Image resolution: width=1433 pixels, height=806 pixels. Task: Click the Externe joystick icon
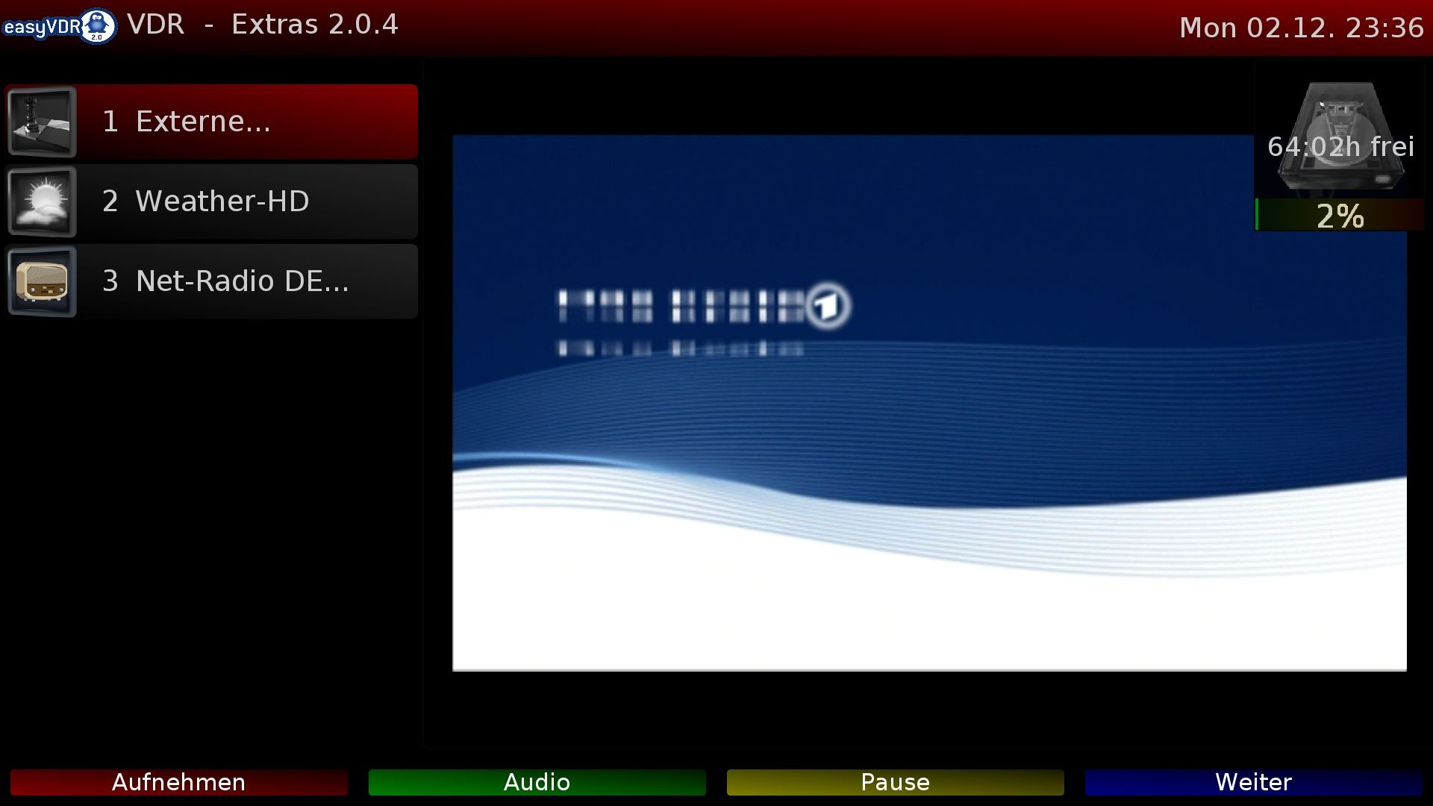click(x=42, y=122)
